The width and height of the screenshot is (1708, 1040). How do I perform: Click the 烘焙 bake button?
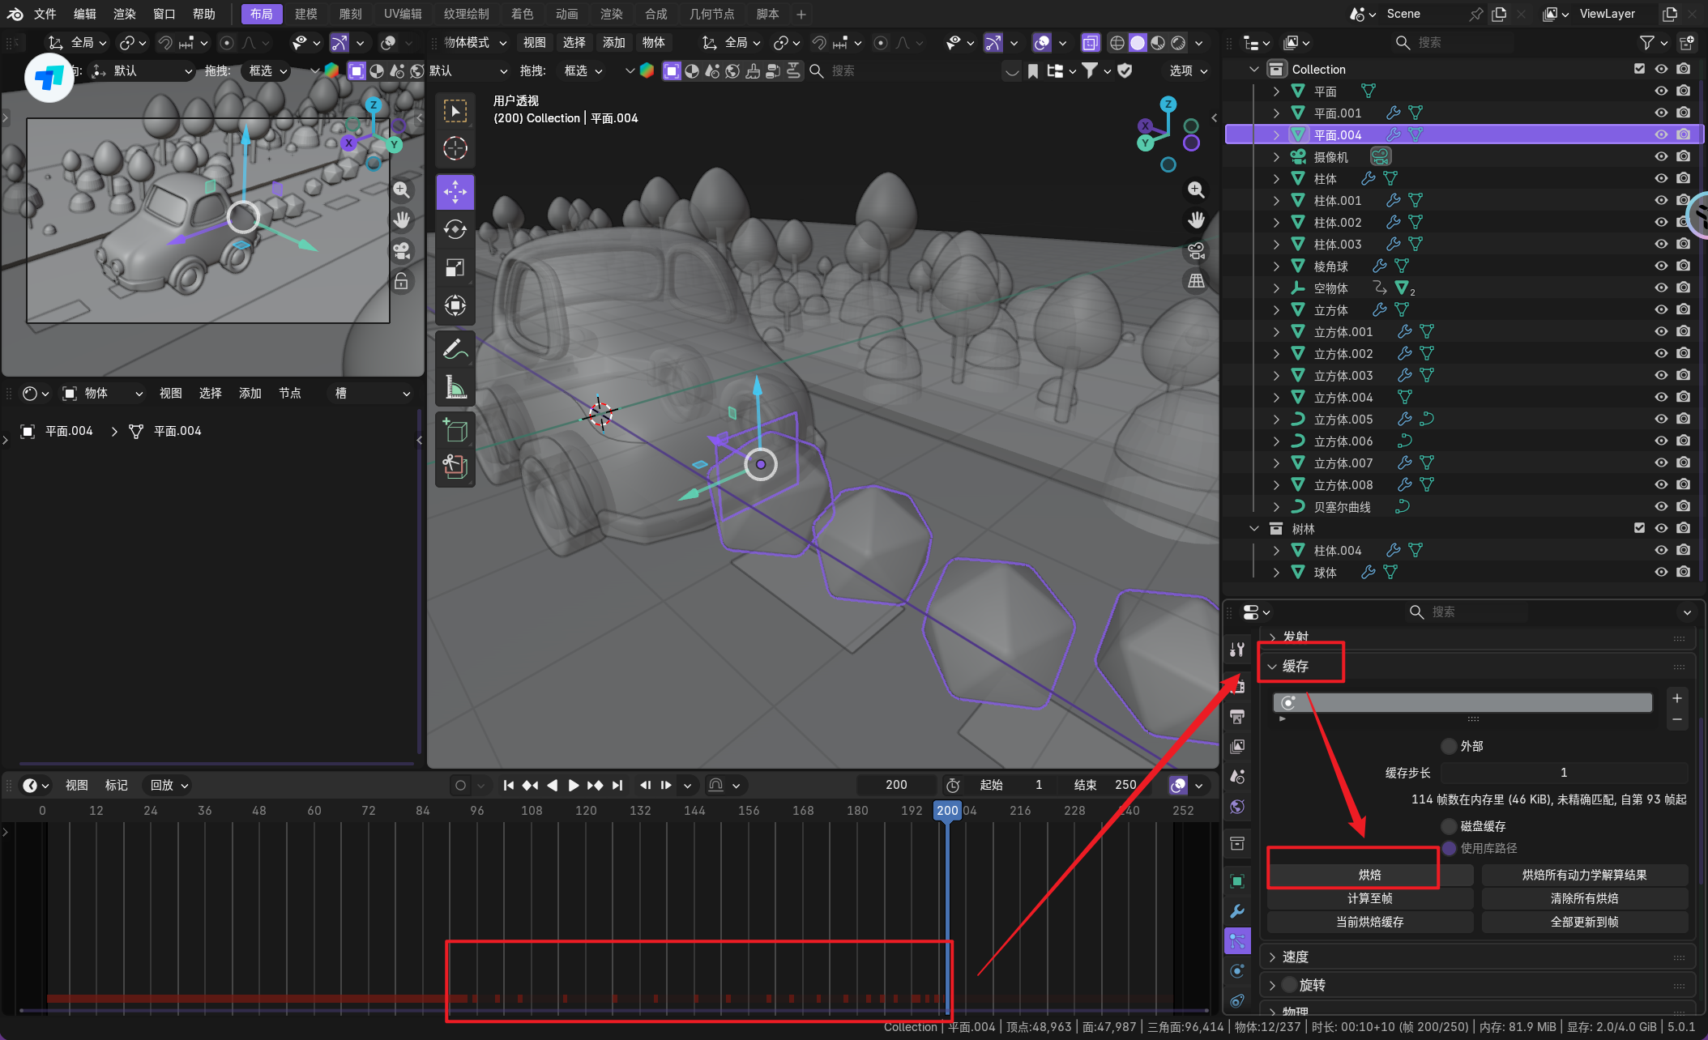pos(1369,875)
